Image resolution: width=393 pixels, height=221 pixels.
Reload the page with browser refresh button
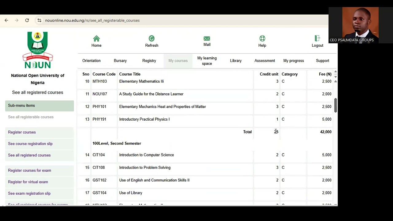pos(27,20)
